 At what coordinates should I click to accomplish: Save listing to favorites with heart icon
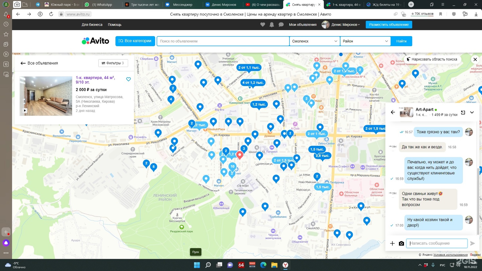coord(129,79)
